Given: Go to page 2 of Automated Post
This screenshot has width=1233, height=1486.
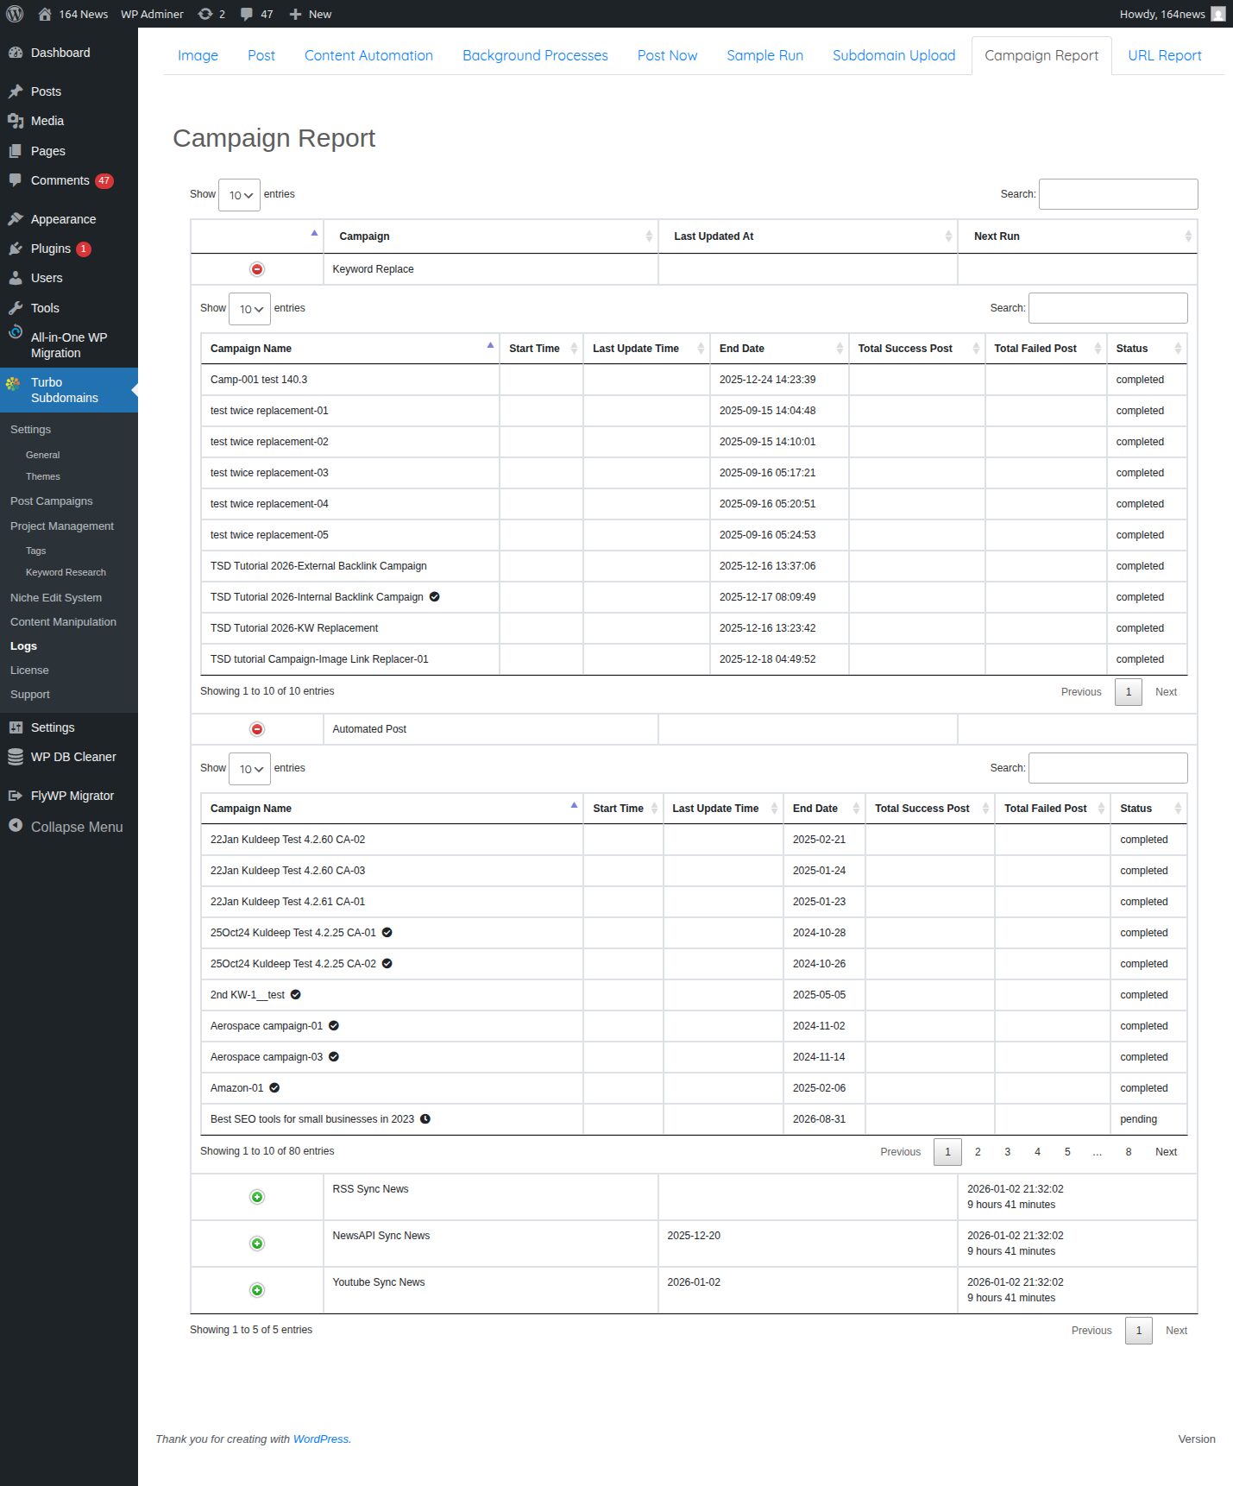Looking at the screenshot, I should point(978,1152).
